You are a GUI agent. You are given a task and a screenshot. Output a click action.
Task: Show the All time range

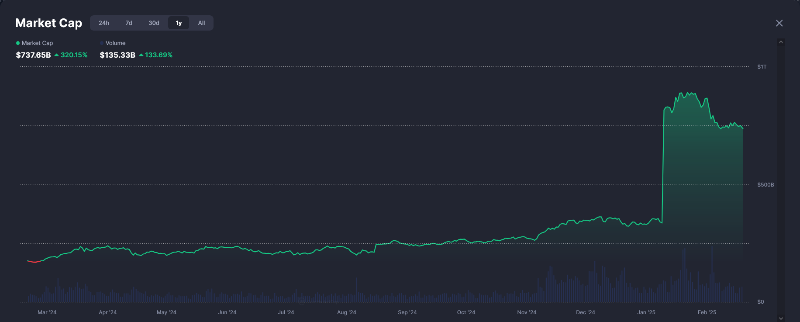(x=201, y=23)
